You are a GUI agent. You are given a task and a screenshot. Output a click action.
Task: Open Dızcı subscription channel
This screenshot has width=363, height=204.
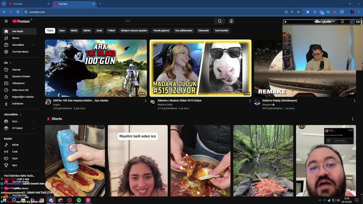point(19,121)
